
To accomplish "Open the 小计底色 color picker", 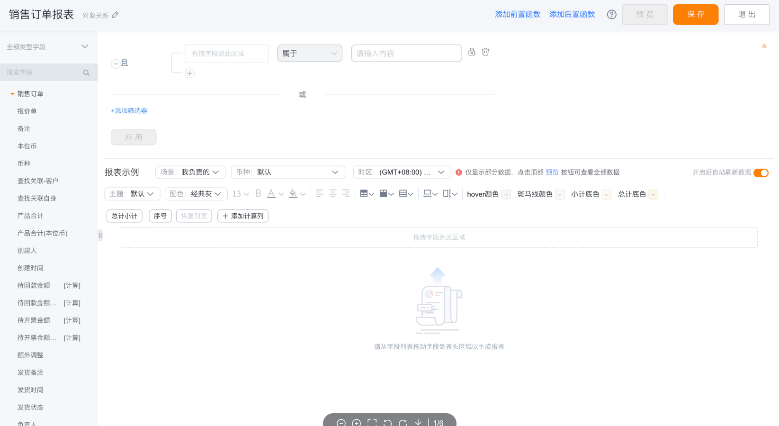I will pyautogui.click(x=607, y=194).
